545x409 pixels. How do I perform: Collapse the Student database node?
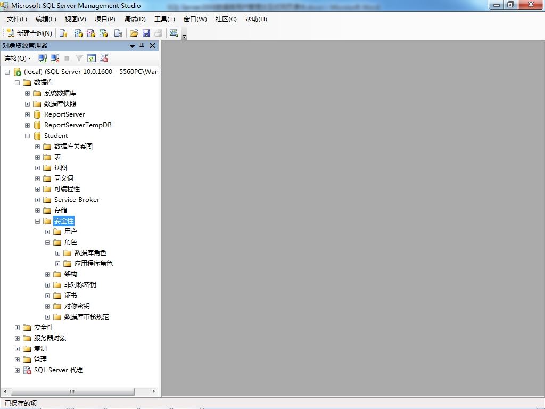point(27,136)
